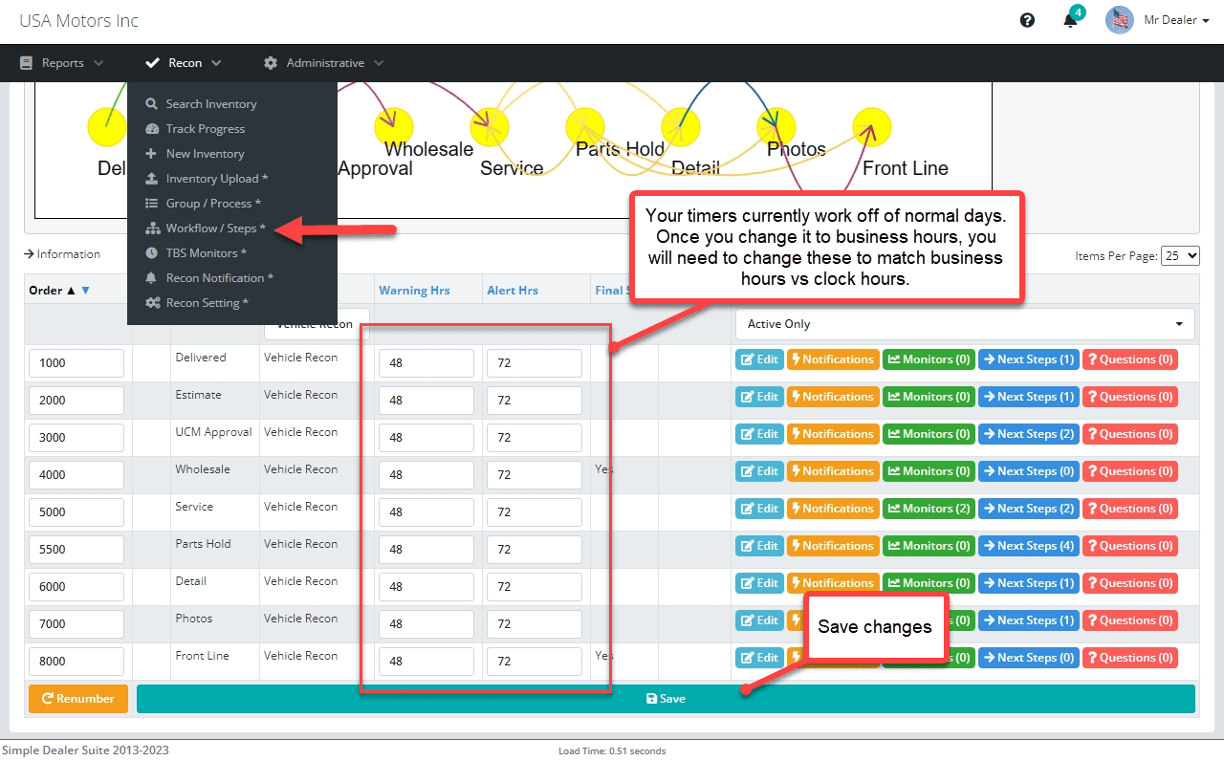This screenshot has height=761, width=1224.
Task: Select the Wholesale node in the workflow diagram
Action: (x=394, y=127)
